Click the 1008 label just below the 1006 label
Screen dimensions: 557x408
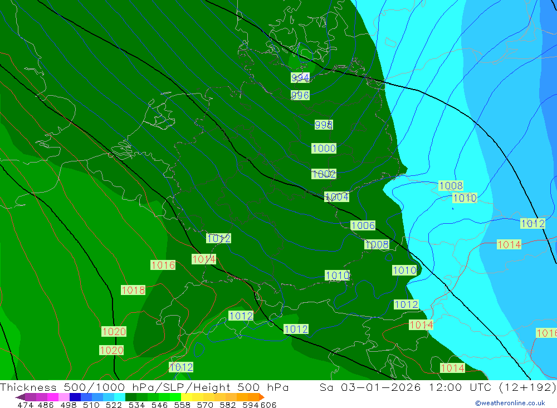point(377,244)
